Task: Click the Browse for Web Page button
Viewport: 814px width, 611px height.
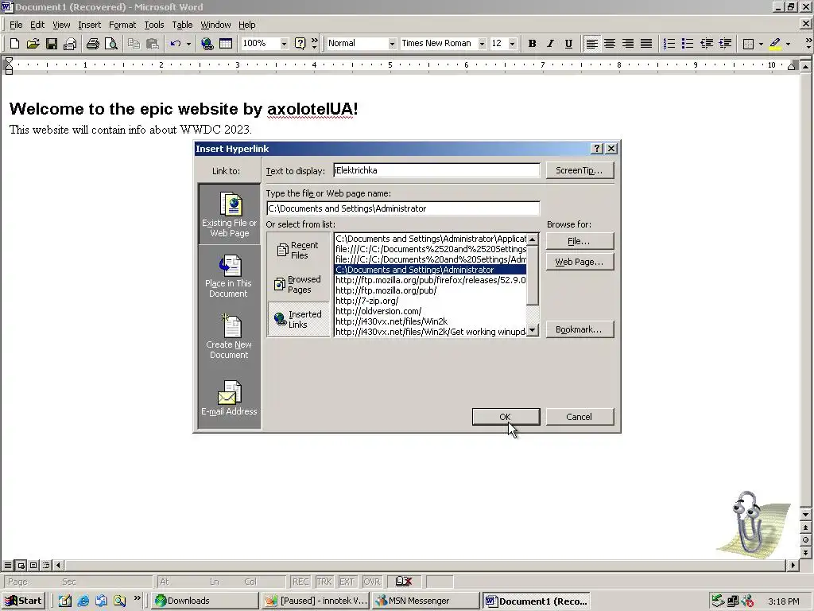Action: [579, 262]
